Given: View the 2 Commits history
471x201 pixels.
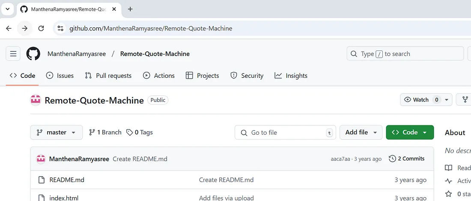Looking at the screenshot, I should tap(407, 159).
